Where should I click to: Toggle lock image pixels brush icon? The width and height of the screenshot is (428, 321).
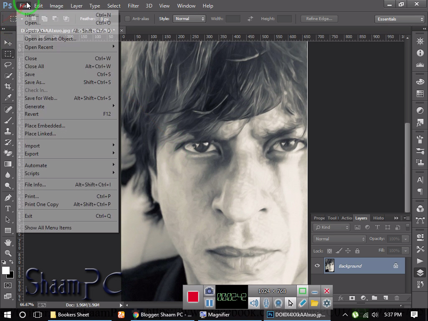[339, 251]
